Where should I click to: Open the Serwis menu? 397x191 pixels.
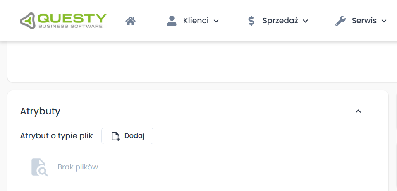tap(364, 21)
